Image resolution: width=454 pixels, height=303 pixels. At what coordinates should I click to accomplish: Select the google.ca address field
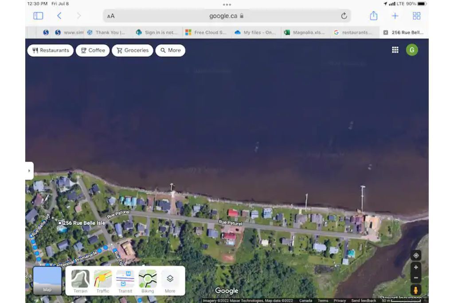(227, 16)
